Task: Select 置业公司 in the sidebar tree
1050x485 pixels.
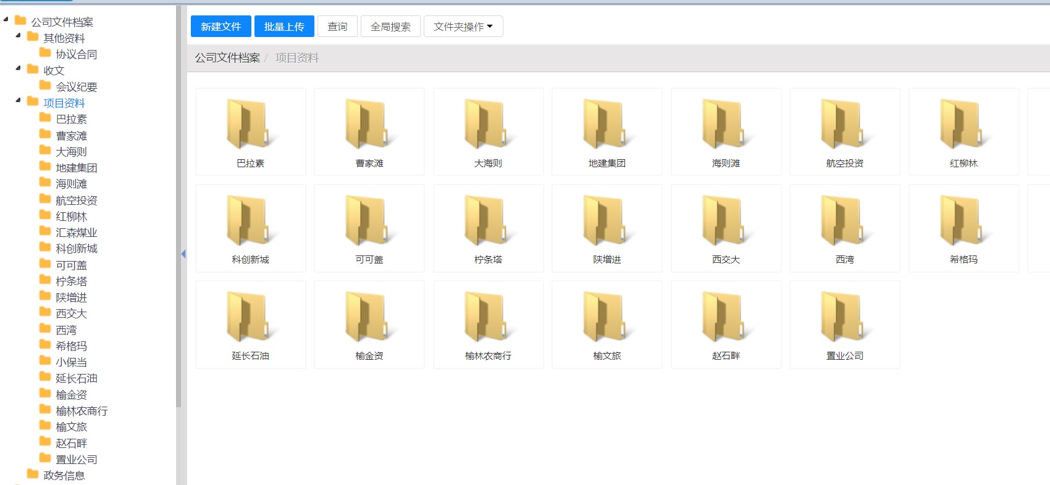Action: click(x=77, y=460)
